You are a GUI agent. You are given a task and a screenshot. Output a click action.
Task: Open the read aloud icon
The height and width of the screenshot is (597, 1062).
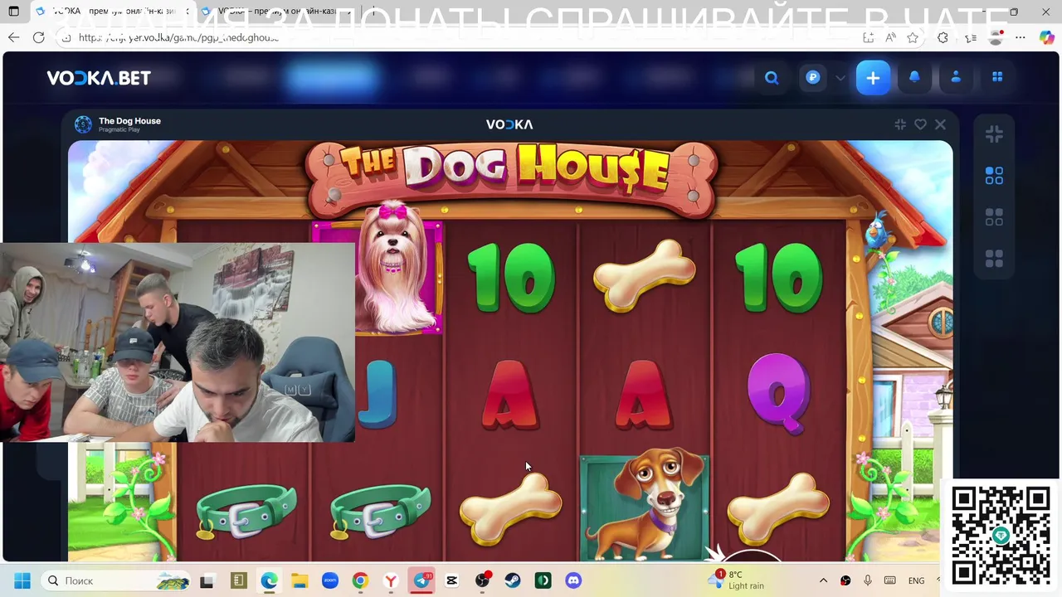pos(890,37)
